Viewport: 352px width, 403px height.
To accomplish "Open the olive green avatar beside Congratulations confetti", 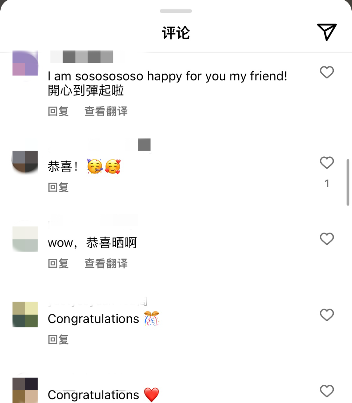I will pos(25,314).
